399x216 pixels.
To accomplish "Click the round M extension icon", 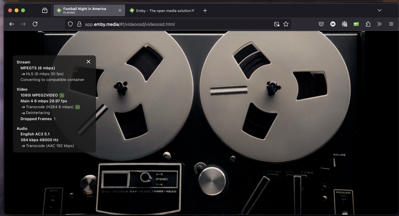I will tap(333, 24).
